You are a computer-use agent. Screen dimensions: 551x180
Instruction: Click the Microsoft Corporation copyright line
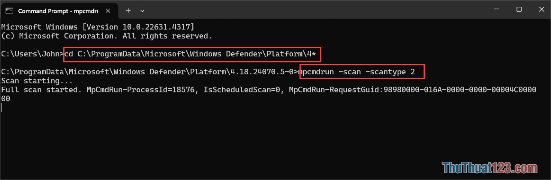(106, 36)
